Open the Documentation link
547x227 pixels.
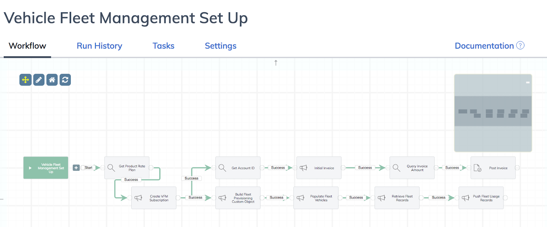(x=484, y=46)
